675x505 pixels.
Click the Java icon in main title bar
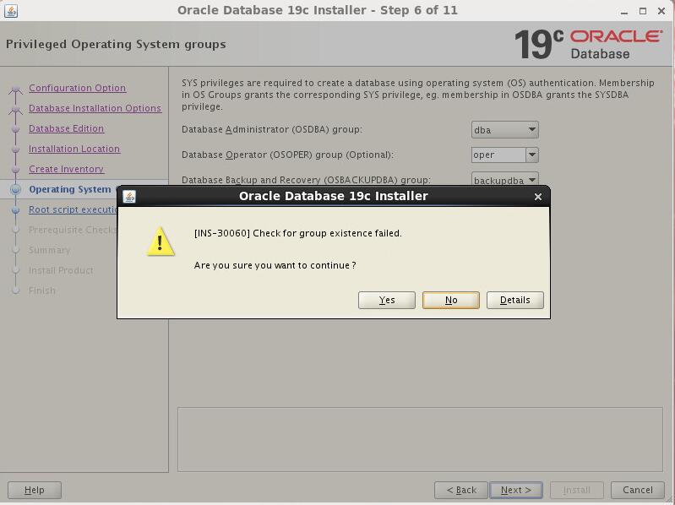pyautogui.click(x=11, y=11)
